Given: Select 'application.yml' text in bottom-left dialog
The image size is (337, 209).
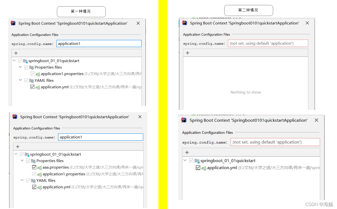Looking at the screenshot, I should click(x=56, y=187).
